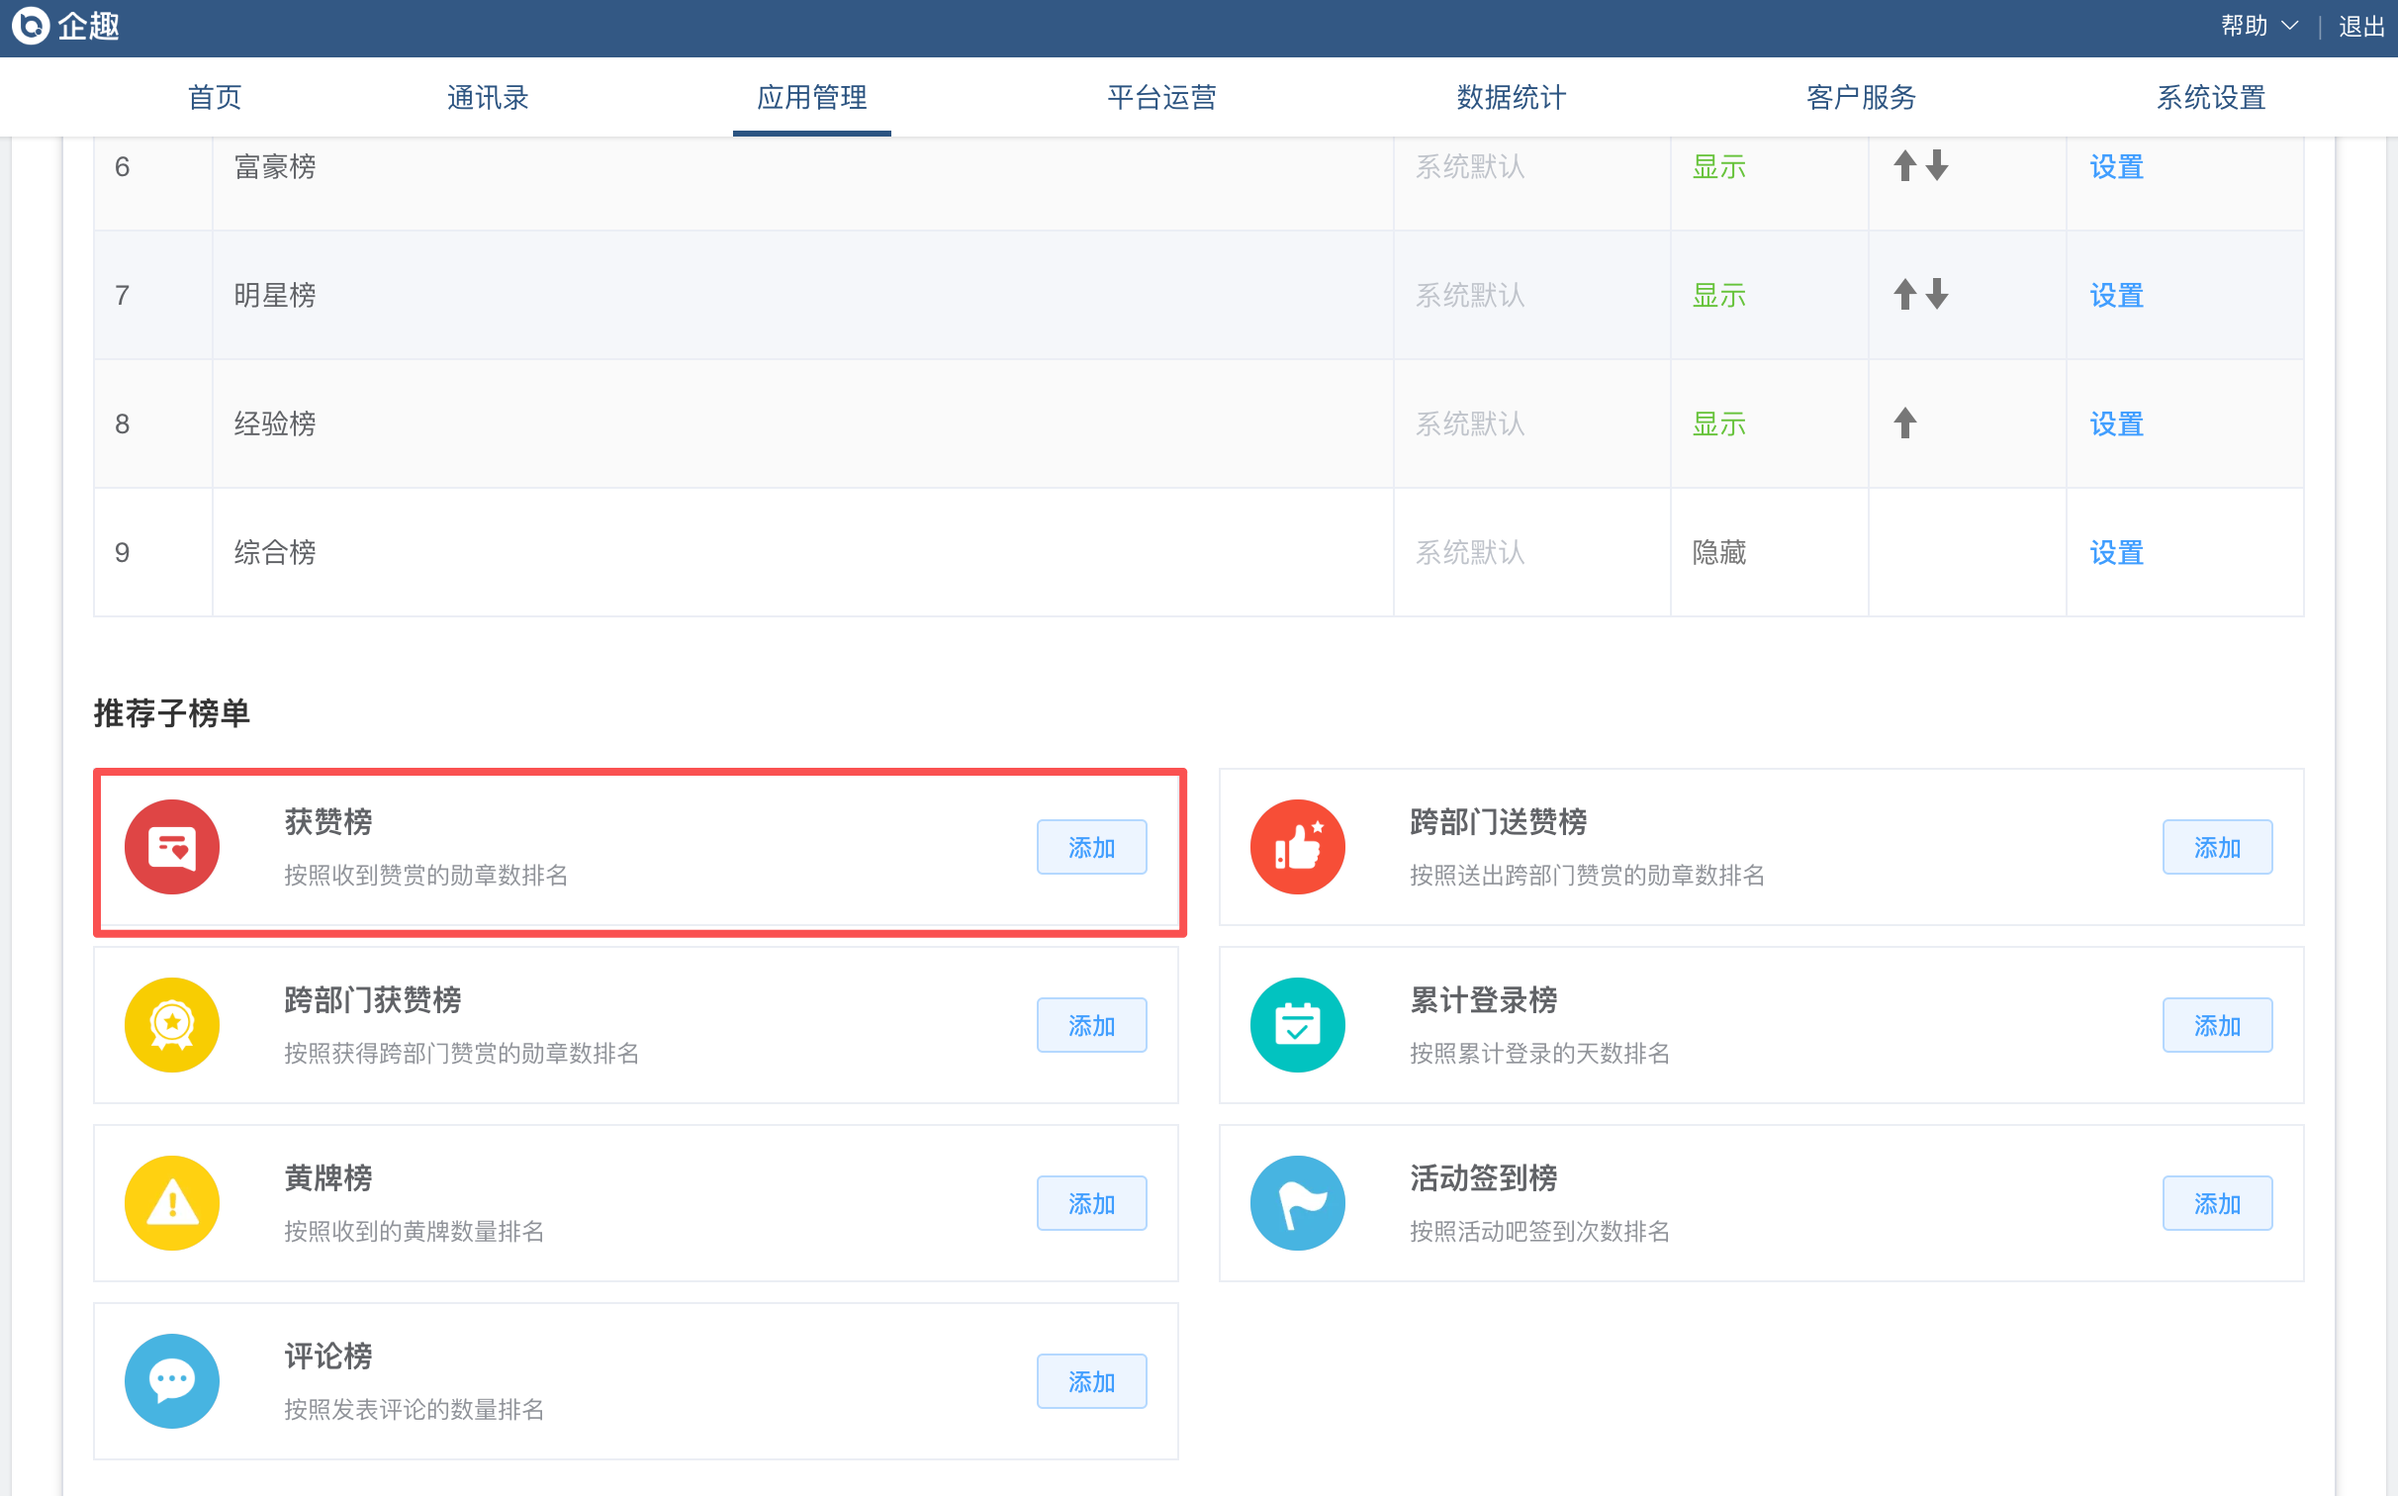Add the 跨部门送赞榜 sub-list
The image size is (2398, 1496).
pos(2217,847)
